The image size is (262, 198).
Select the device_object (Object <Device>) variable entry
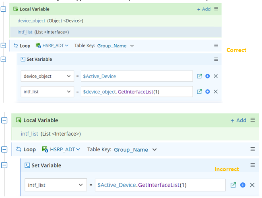coord(50,21)
